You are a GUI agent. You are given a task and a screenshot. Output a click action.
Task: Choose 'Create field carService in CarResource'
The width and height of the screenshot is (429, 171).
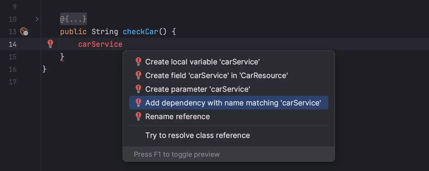217,75
